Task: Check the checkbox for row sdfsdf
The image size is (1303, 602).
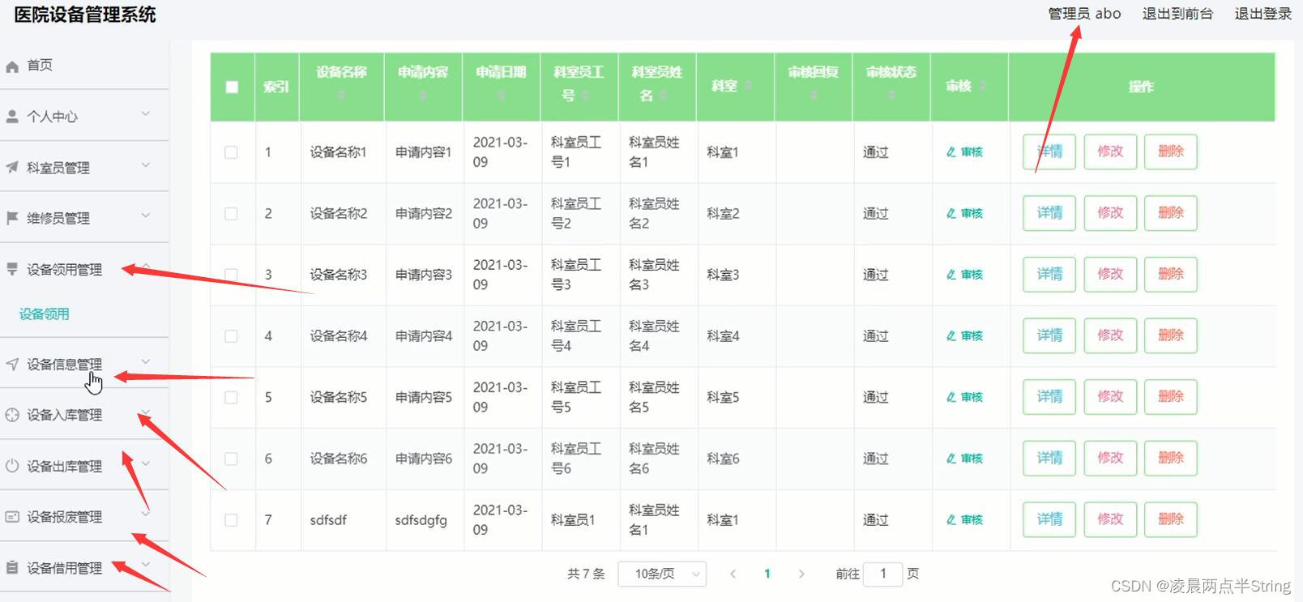Action: tap(232, 520)
